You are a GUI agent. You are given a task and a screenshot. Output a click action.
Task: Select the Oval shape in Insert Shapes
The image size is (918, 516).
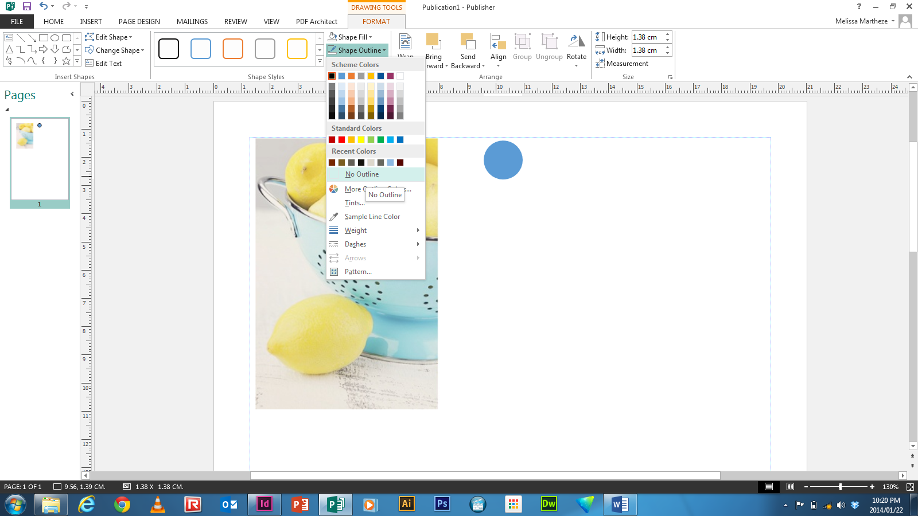tap(55, 37)
